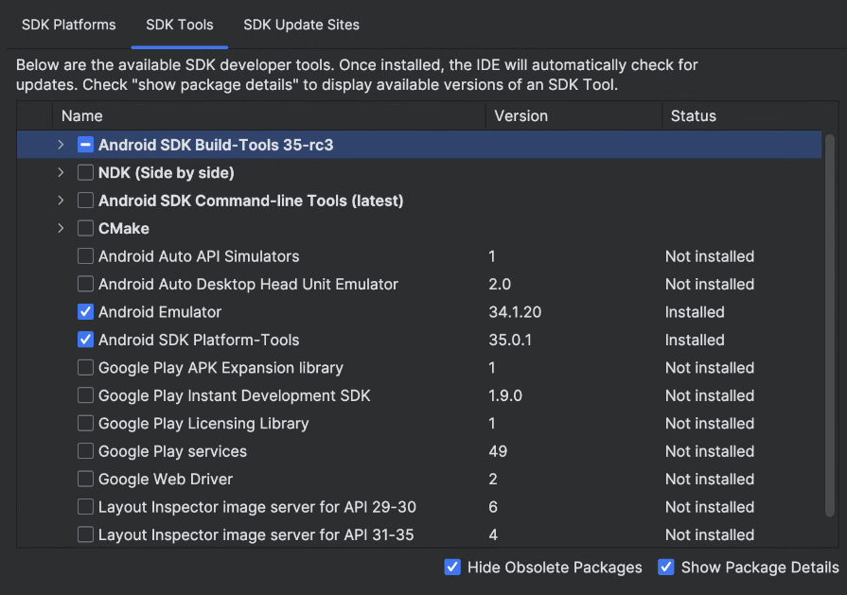This screenshot has width=847, height=595.
Task: Uncheck the Android Emulator package
Action: 86,312
